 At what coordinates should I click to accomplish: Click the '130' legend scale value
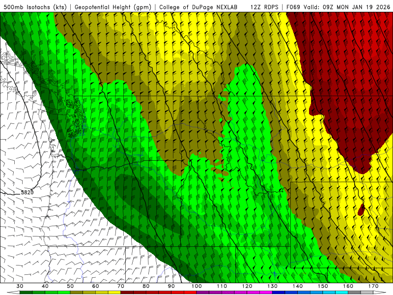pyautogui.click(x=272, y=286)
